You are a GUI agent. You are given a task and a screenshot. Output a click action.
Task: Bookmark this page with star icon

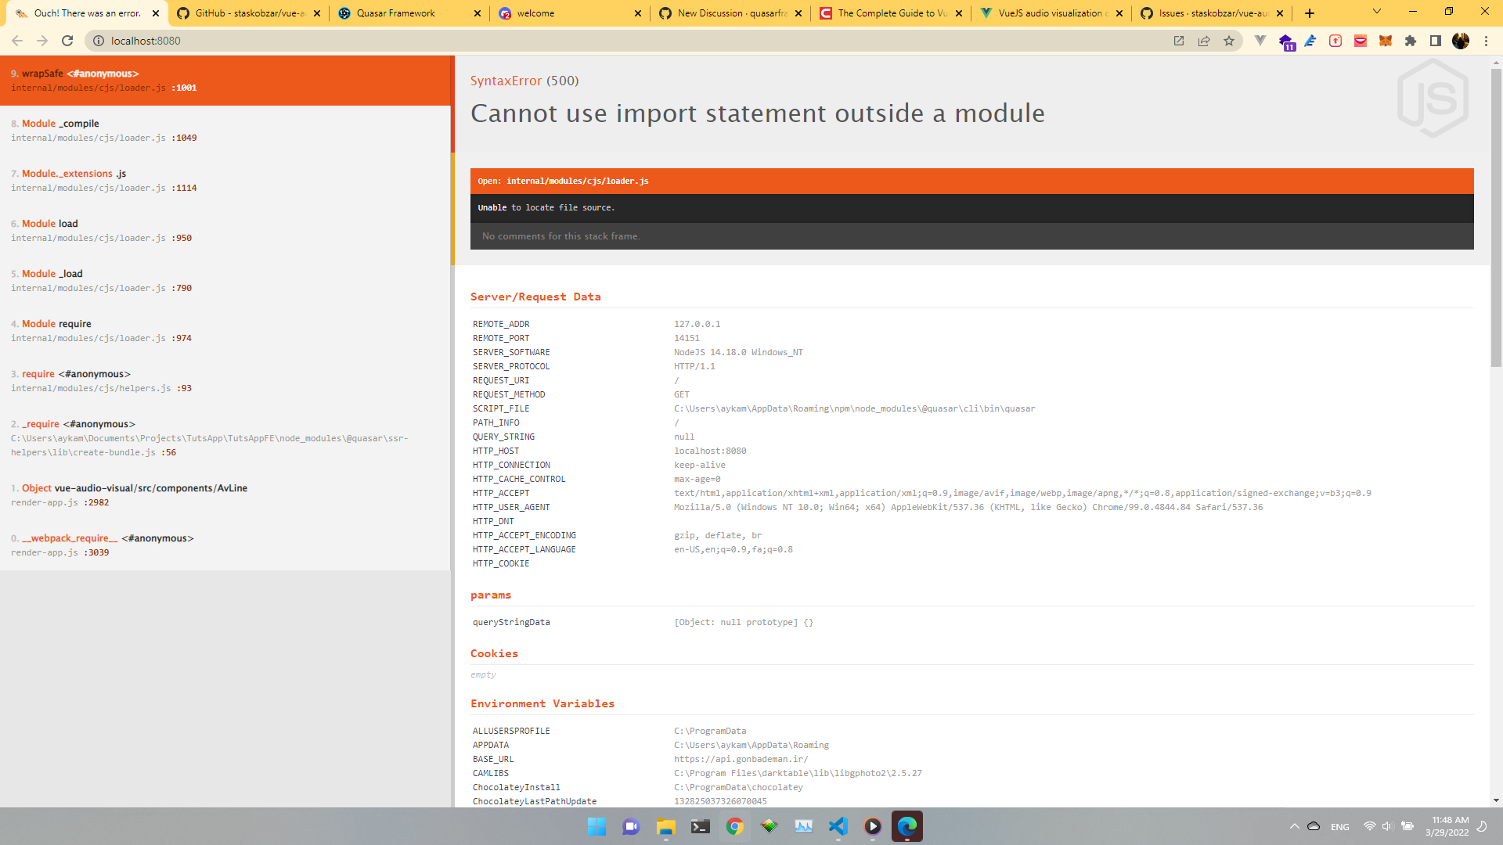click(x=1229, y=41)
